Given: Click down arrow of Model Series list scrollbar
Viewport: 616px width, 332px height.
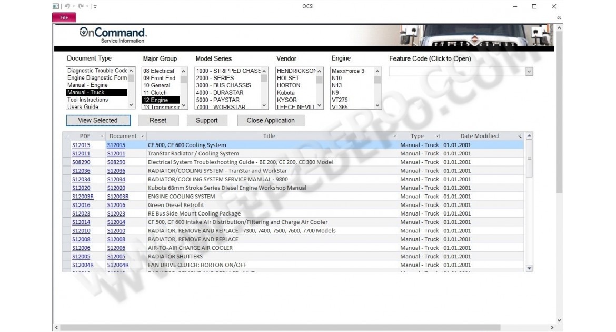Looking at the screenshot, I should 264,105.
